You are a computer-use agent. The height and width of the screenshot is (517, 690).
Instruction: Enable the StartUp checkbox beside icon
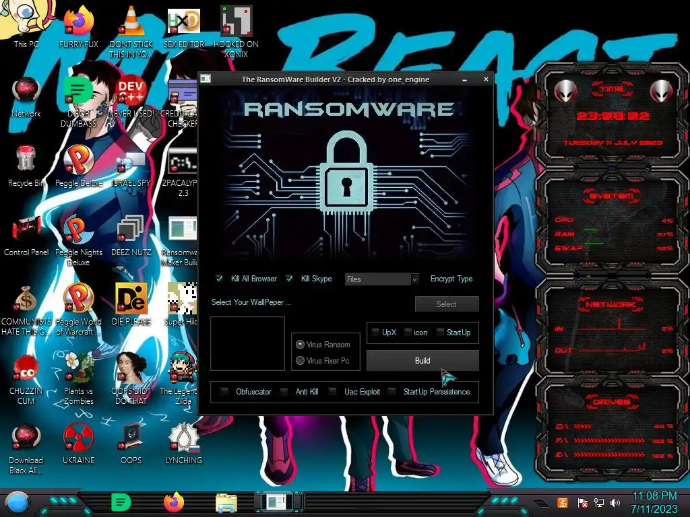pos(439,333)
